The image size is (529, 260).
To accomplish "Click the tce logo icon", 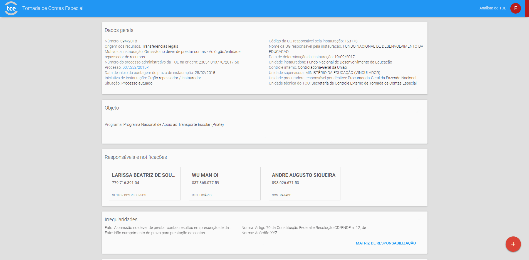I will (11, 8).
